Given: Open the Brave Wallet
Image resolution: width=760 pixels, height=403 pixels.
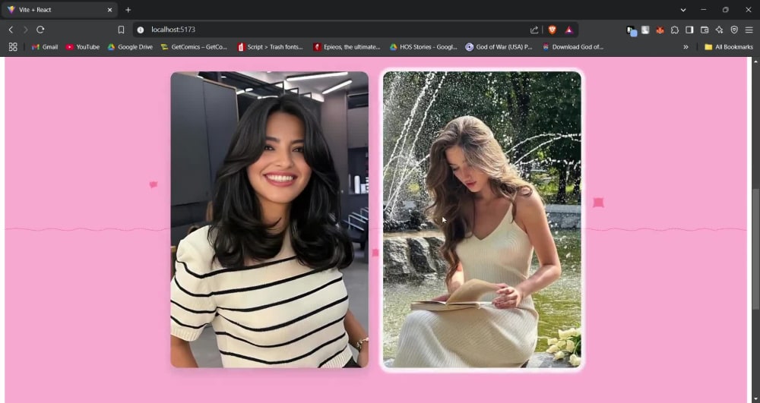Looking at the screenshot, I should click(x=705, y=30).
